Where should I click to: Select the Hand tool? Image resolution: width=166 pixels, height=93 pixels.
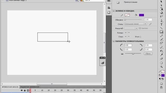click(x=161, y=63)
